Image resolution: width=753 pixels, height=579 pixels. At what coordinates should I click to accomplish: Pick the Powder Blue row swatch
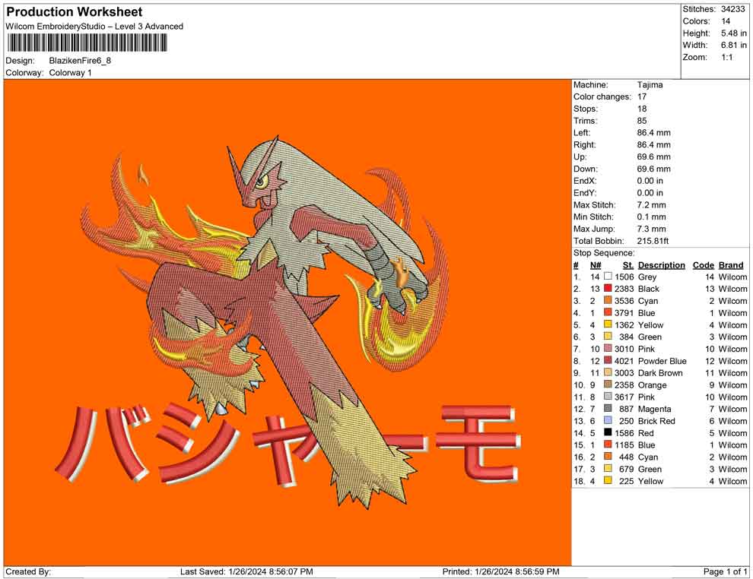608,360
